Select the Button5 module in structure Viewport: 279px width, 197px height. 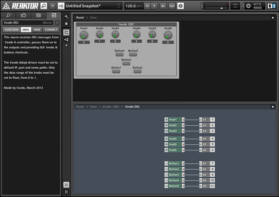175,186
